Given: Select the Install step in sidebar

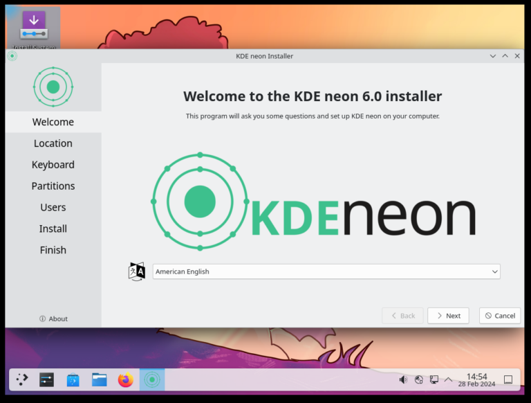Looking at the screenshot, I should point(53,229).
